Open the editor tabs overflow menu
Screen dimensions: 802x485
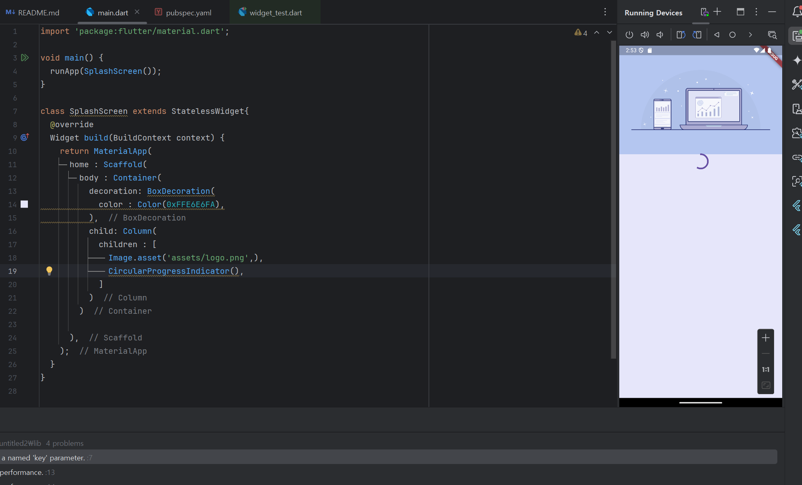tap(605, 12)
